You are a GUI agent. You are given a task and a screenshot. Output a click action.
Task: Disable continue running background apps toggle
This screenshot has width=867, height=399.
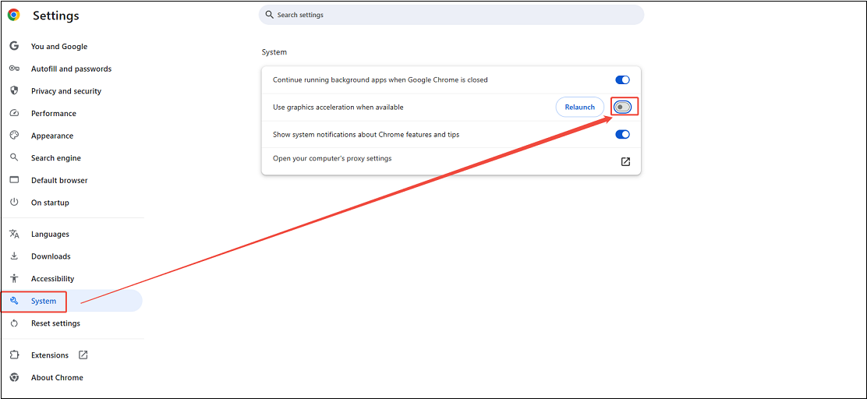623,79
